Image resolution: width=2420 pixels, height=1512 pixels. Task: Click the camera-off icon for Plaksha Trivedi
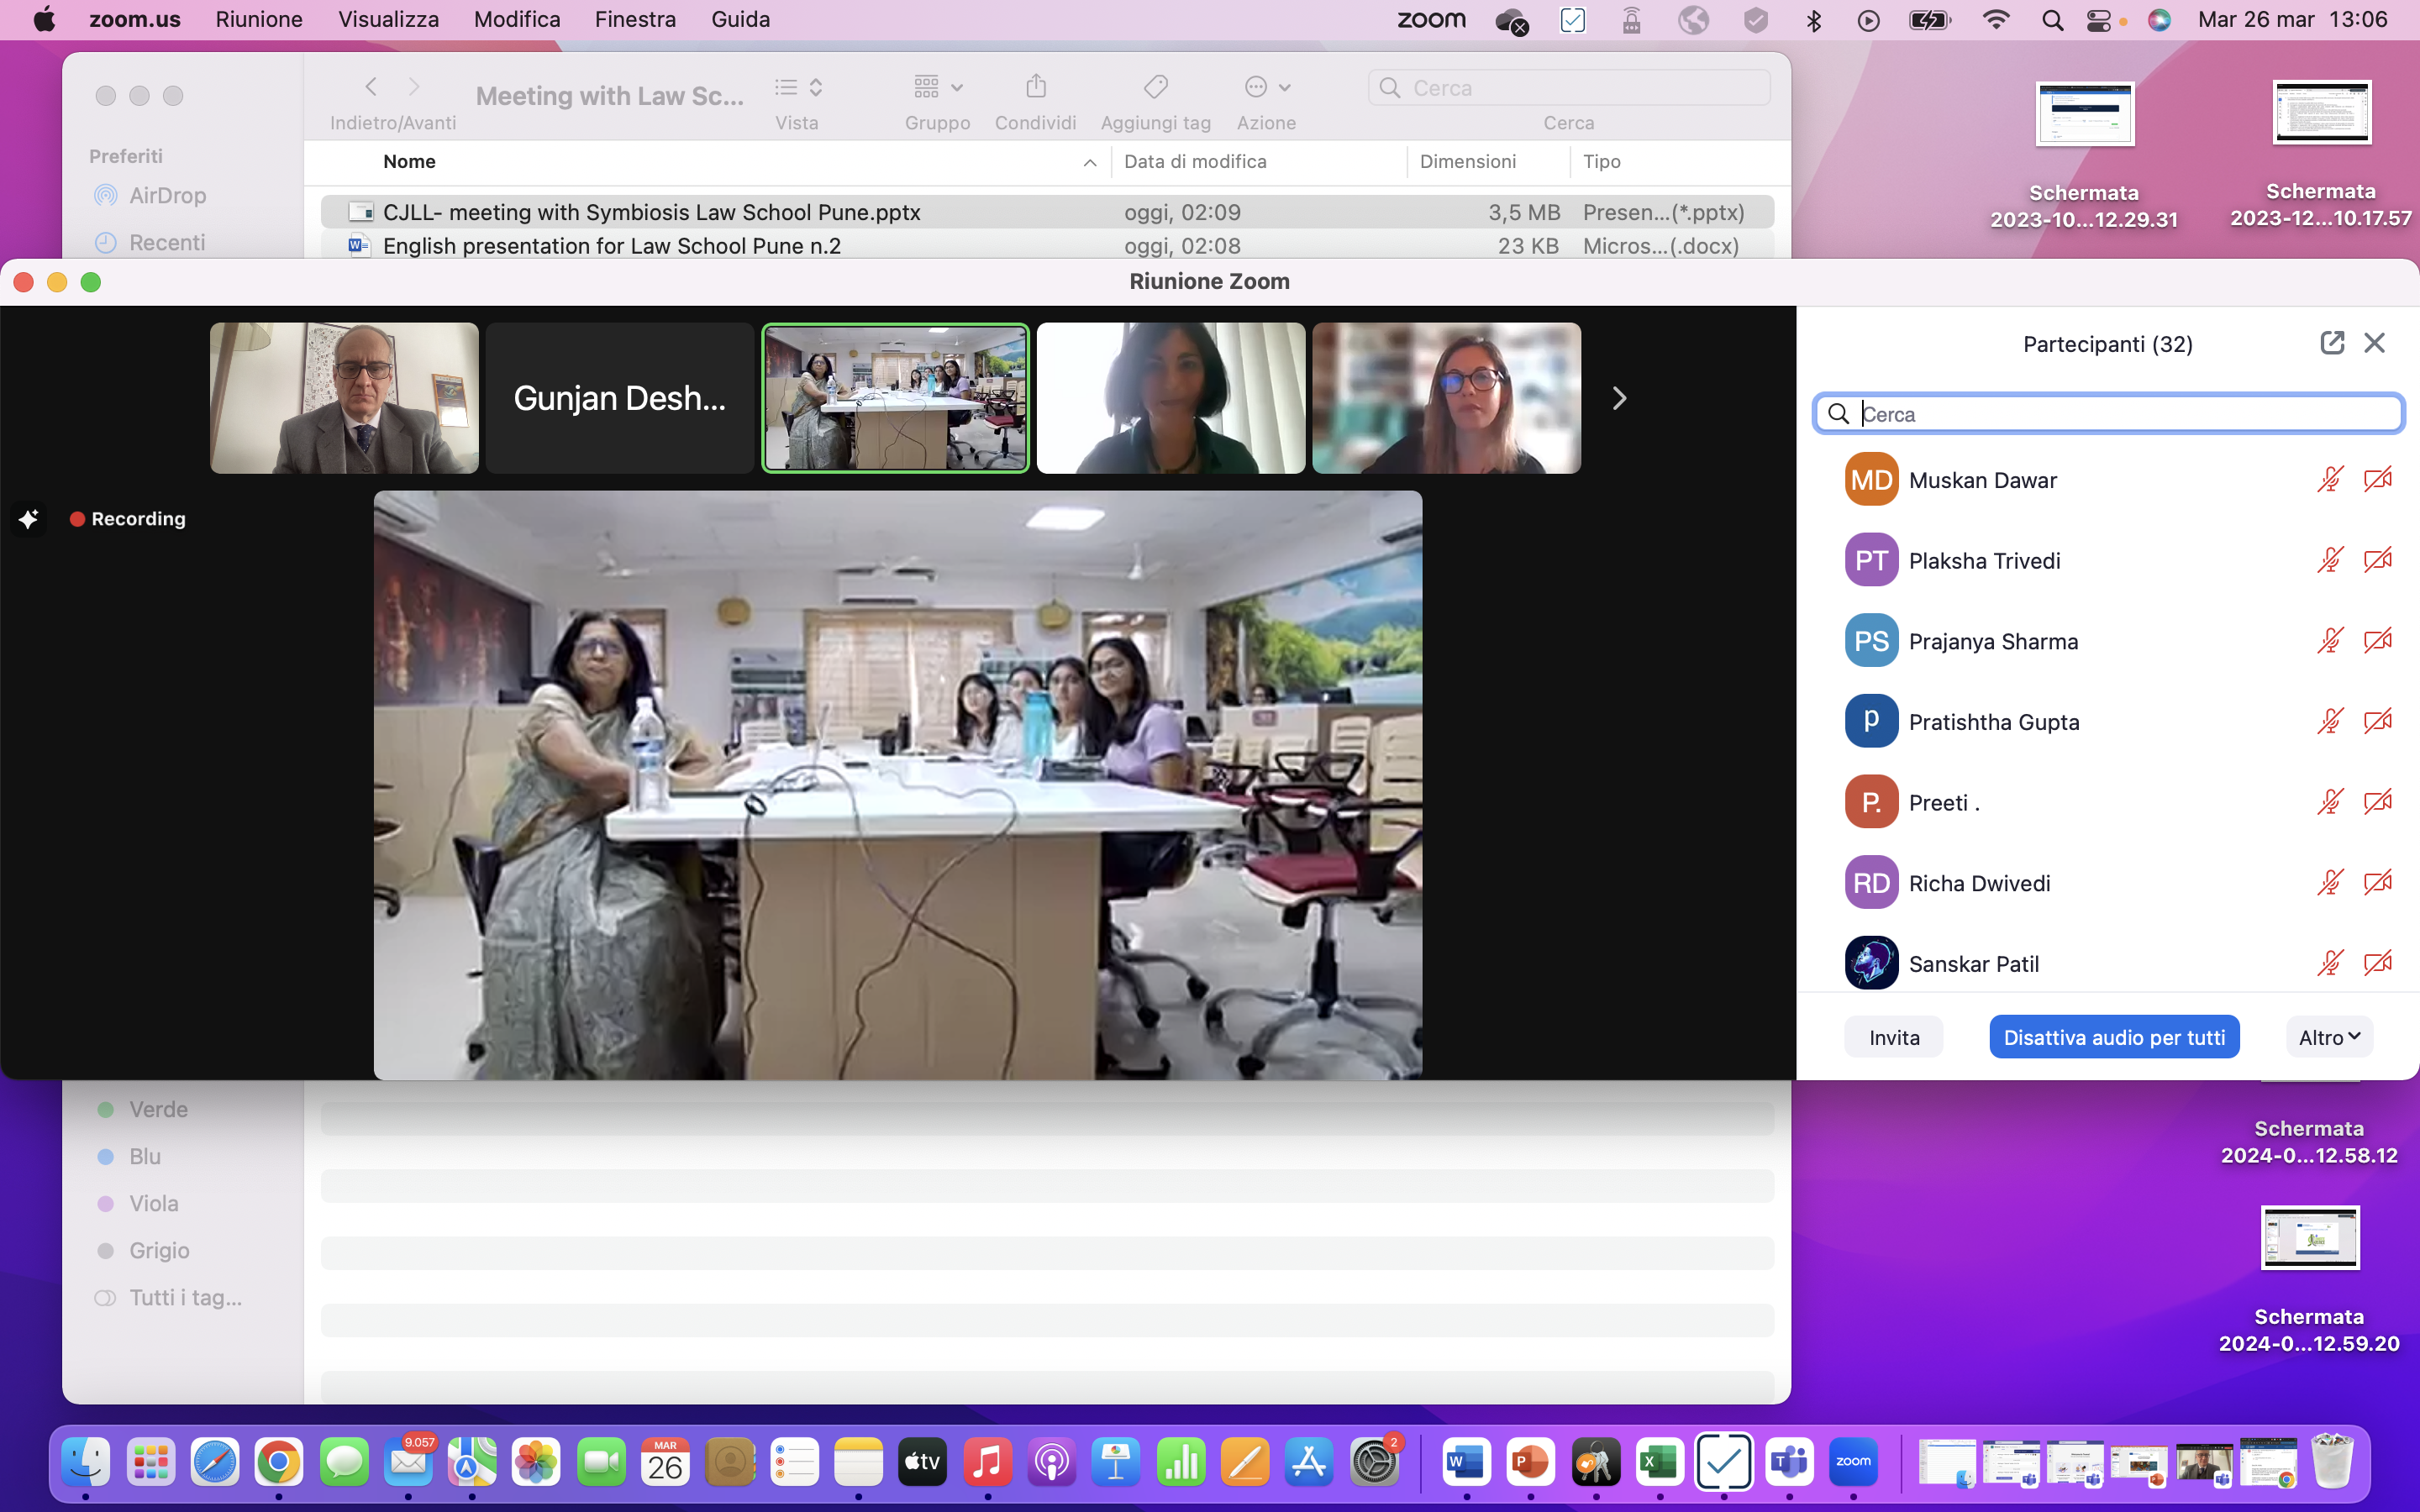point(2377,560)
